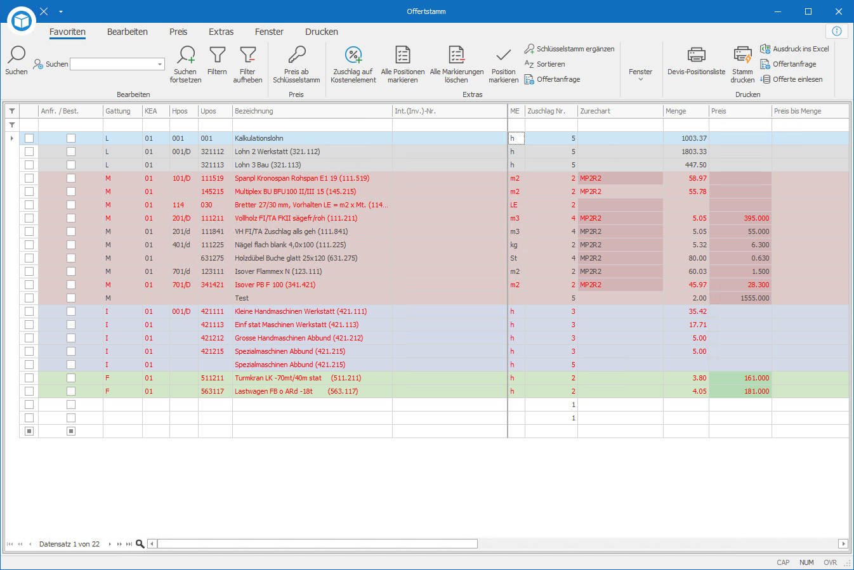This screenshot has height=570, width=854.
Task: Click the horizontal scrollbar's right arrow
Action: (x=843, y=544)
